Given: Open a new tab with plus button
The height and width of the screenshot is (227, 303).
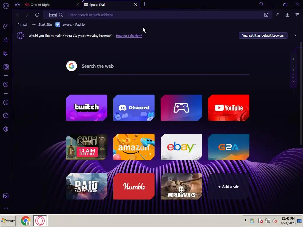Looking at the screenshot, I should [144, 4].
